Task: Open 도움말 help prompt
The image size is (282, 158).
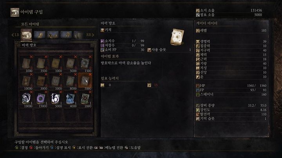Action: (133, 148)
